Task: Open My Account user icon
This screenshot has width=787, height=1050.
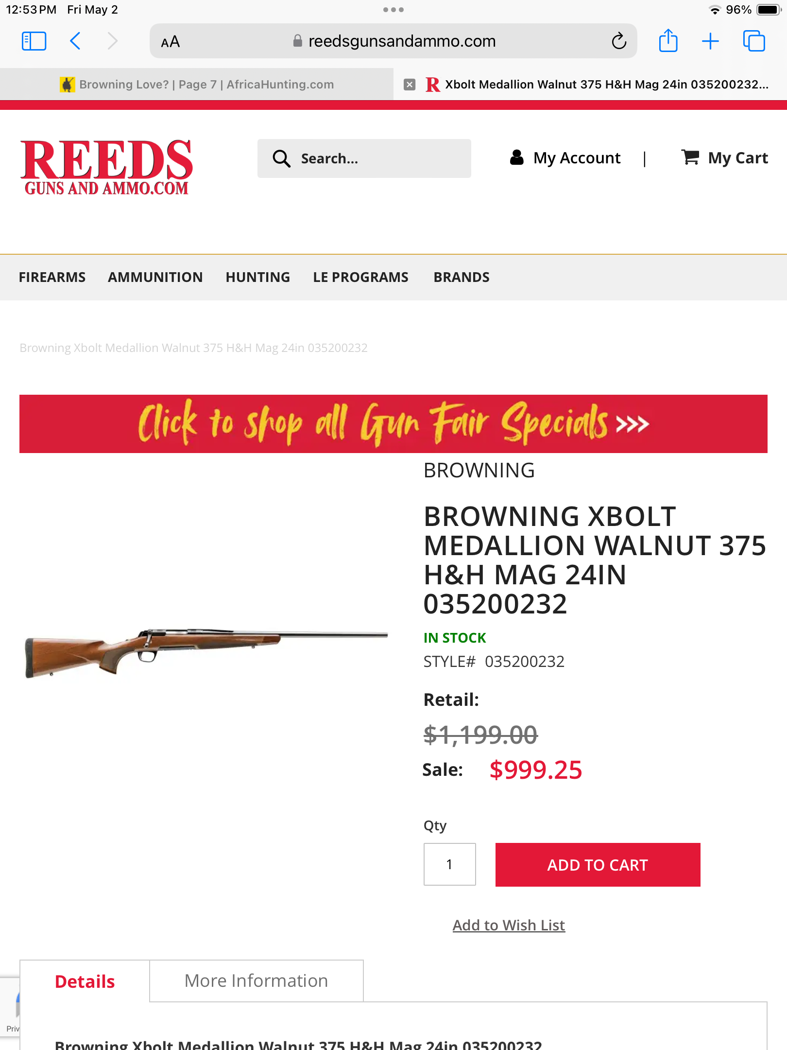Action: tap(517, 157)
